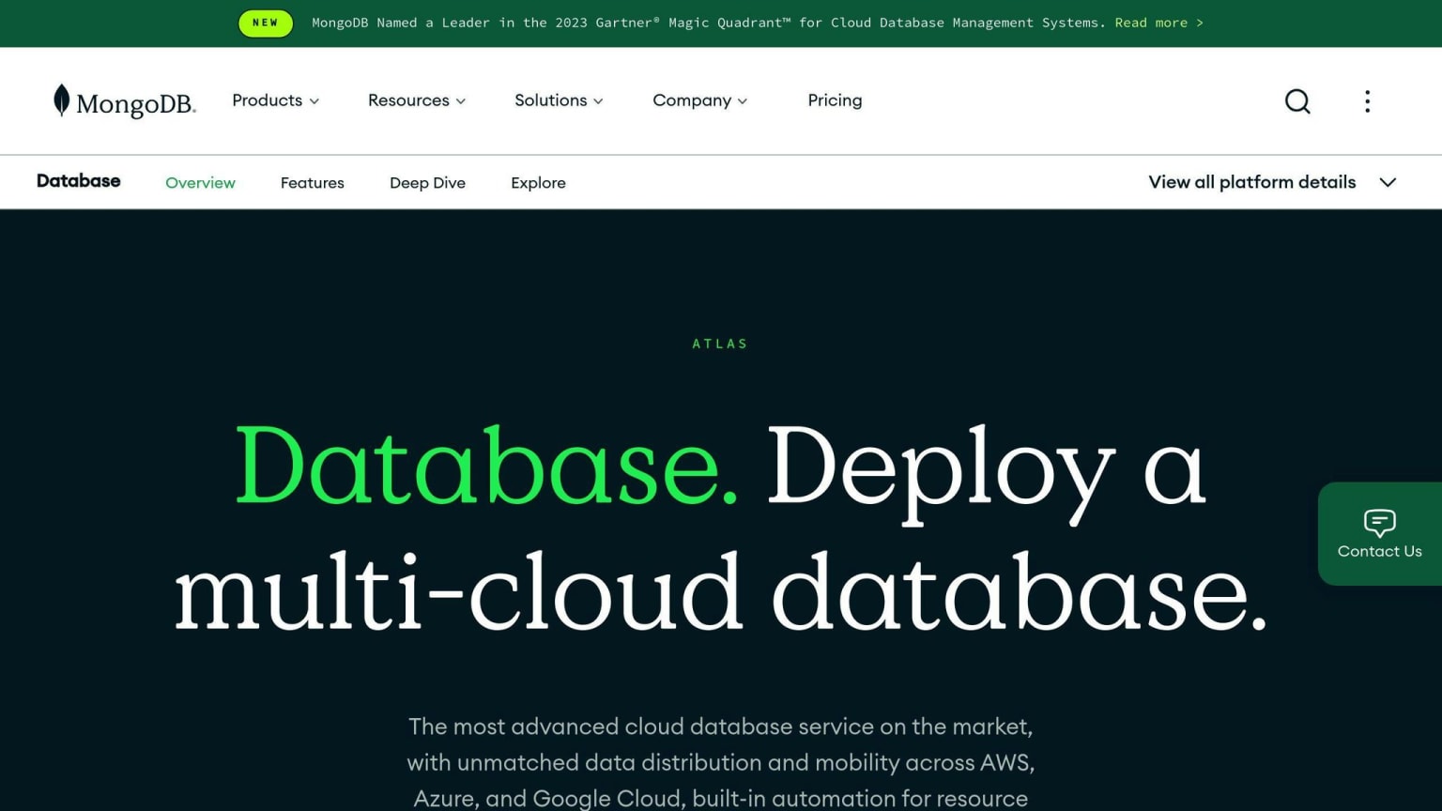Click the Gartner Magic Quadrant announcement text
The image size is (1442, 811).
709,23
